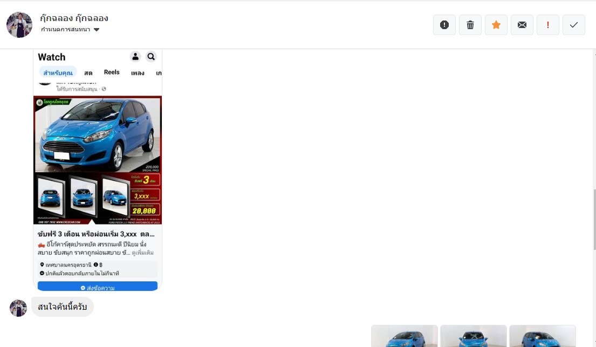Click the location text เทศบาลนครอุดรธานี

point(68,265)
